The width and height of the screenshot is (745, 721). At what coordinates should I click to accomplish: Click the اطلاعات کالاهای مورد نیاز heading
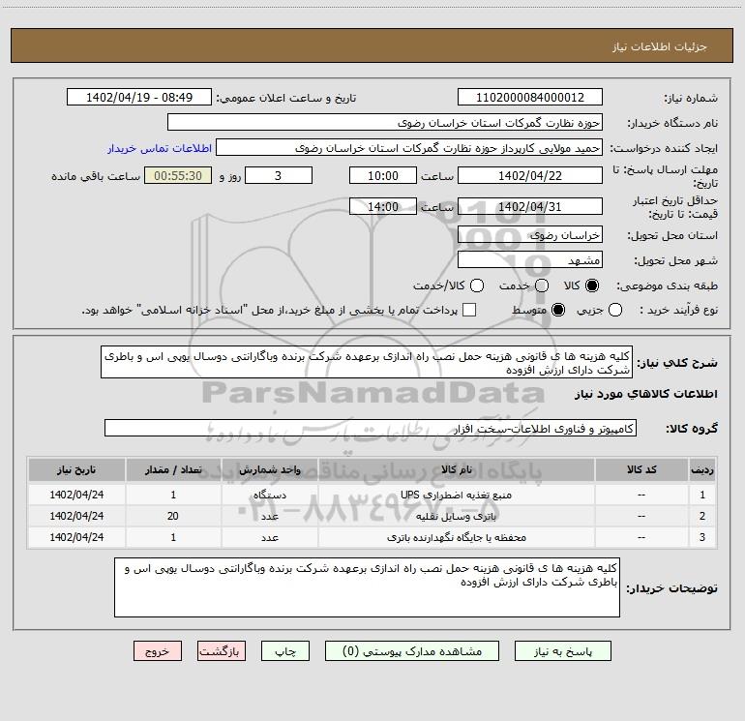tap(645, 394)
